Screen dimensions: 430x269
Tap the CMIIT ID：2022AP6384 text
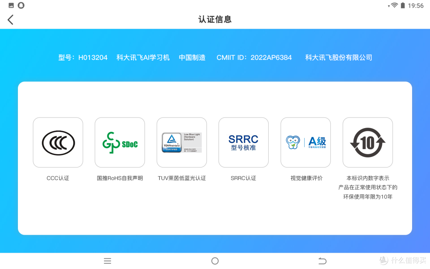click(x=254, y=58)
